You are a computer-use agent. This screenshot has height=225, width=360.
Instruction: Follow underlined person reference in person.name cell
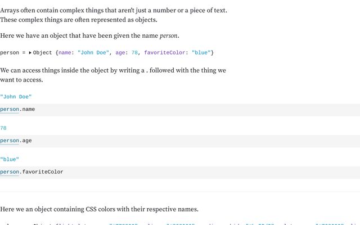10,109
